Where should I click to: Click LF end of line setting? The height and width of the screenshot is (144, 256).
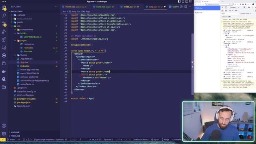(x=126, y=140)
